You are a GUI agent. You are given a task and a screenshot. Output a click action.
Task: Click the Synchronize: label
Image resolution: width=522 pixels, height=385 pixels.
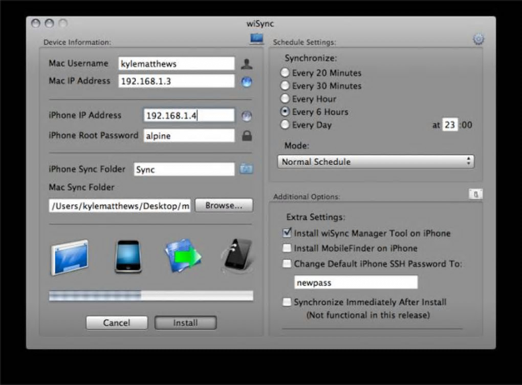point(311,58)
